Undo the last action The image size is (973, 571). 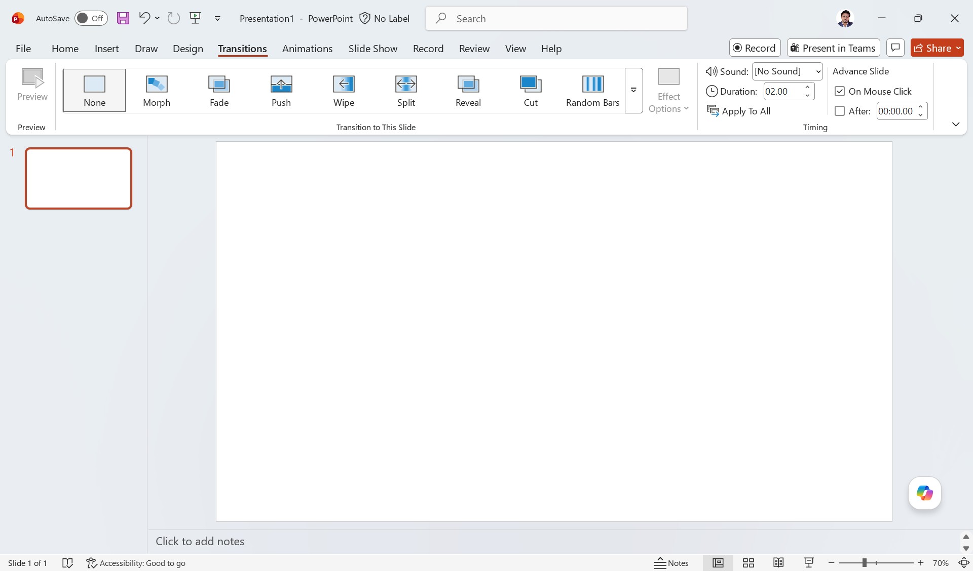pos(144,18)
